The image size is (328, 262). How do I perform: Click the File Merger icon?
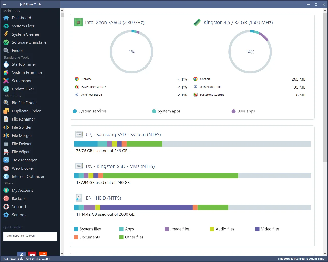6,136
